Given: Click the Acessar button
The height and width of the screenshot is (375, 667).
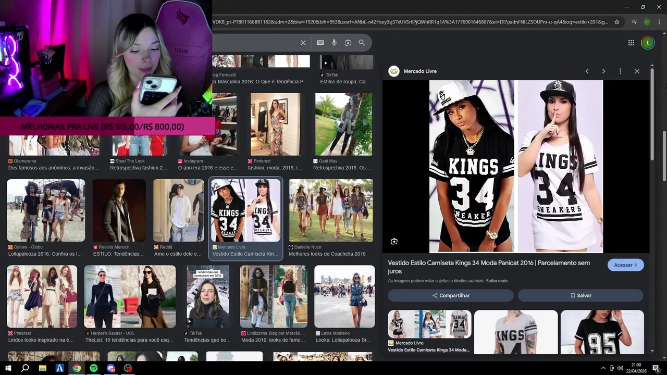Looking at the screenshot, I should click(625, 265).
